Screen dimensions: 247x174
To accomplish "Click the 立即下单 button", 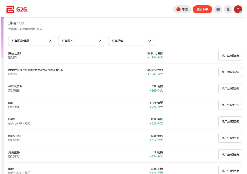I will [202, 9].
